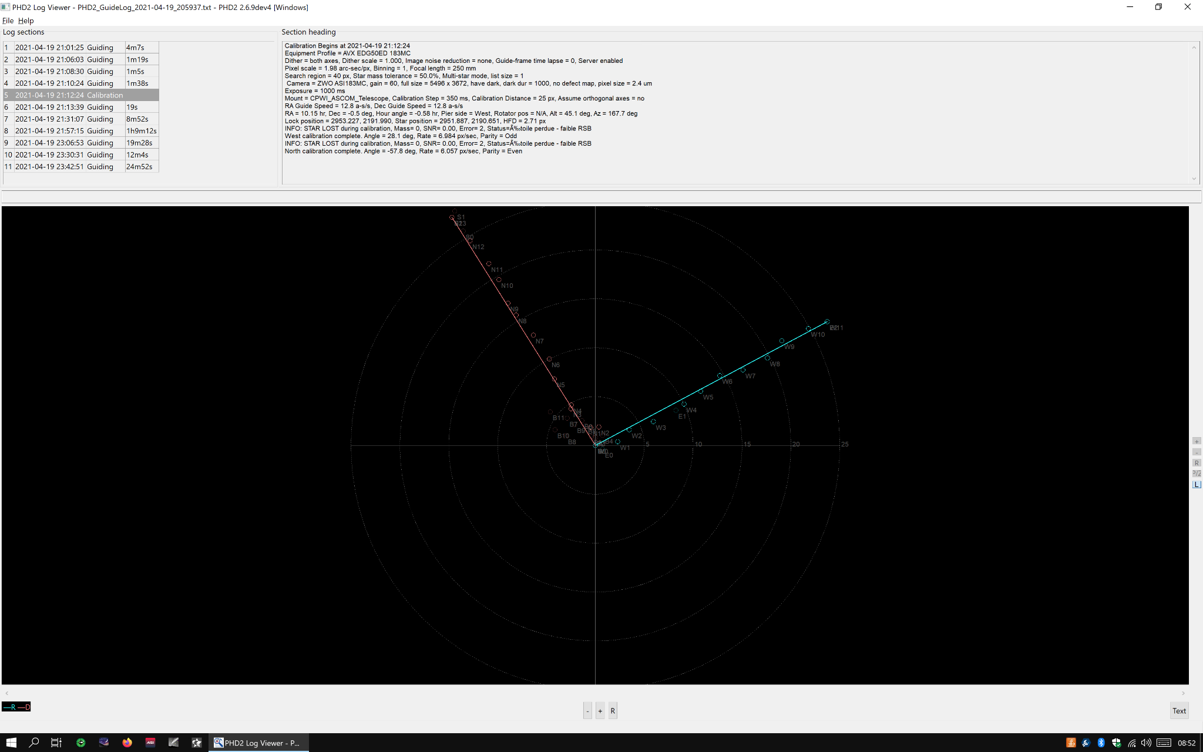Click the Java tray icon
This screenshot has height=752, width=1203.
click(1071, 743)
